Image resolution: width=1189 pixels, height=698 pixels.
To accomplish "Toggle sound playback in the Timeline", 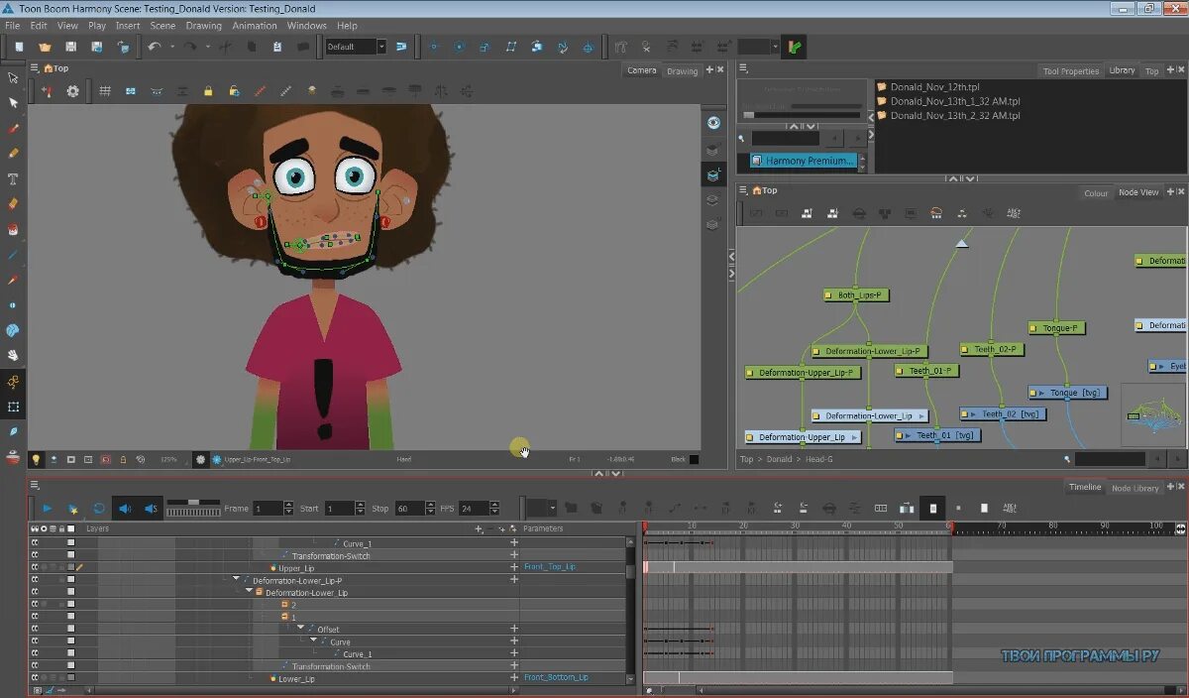I will [x=124, y=508].
